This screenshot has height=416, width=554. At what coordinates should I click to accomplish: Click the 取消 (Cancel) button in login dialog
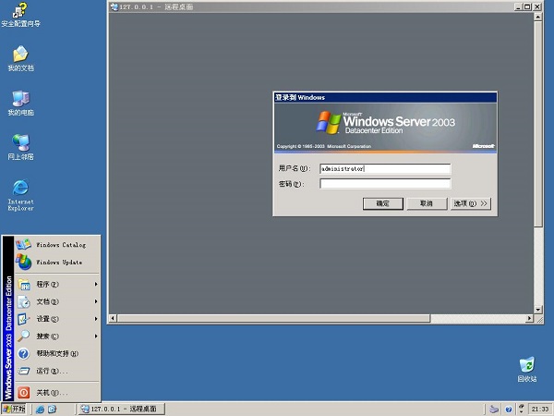coord(427,203)
